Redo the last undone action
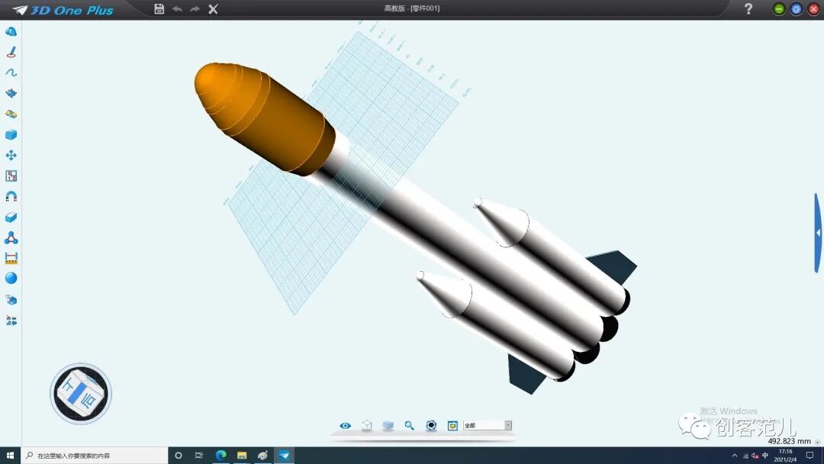Viewport: 824px width, 464px height. click(195, 9)
